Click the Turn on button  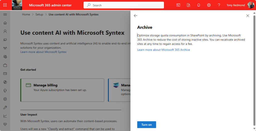146,125
